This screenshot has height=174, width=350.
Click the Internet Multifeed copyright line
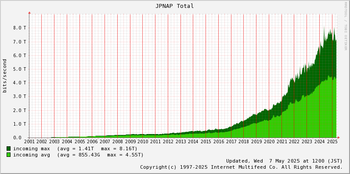pos(241,167)
